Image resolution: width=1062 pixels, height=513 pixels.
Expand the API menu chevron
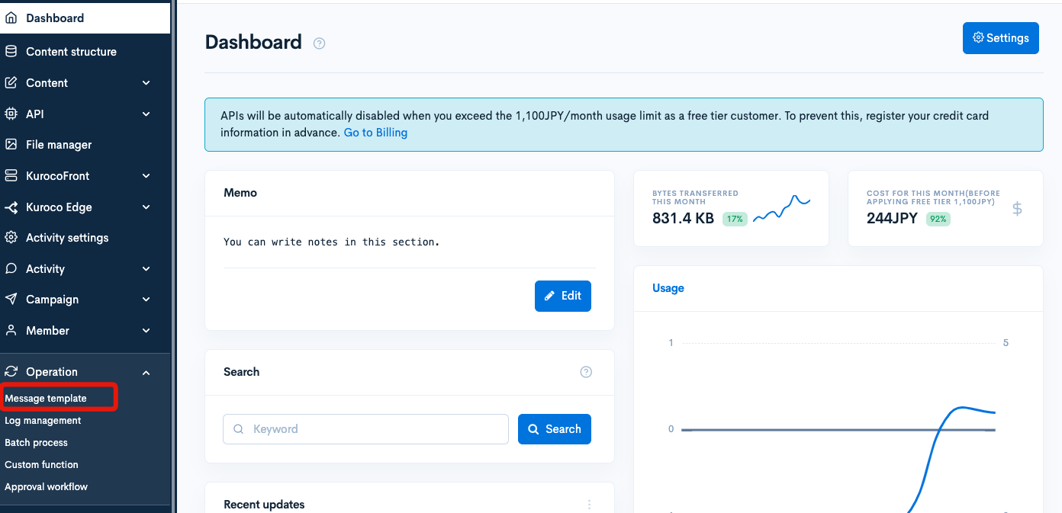pyautogui.click(x=146, y=114)
